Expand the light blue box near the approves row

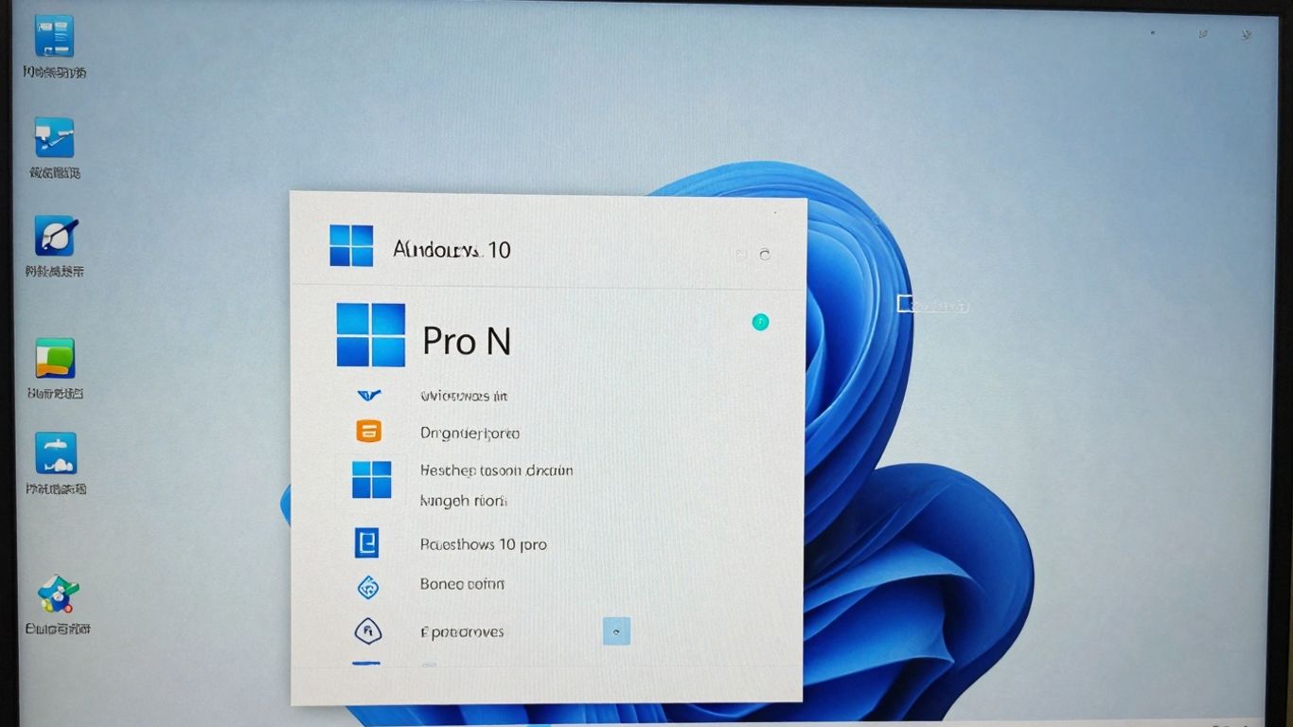pyautogui.click(x=616, y=630)
